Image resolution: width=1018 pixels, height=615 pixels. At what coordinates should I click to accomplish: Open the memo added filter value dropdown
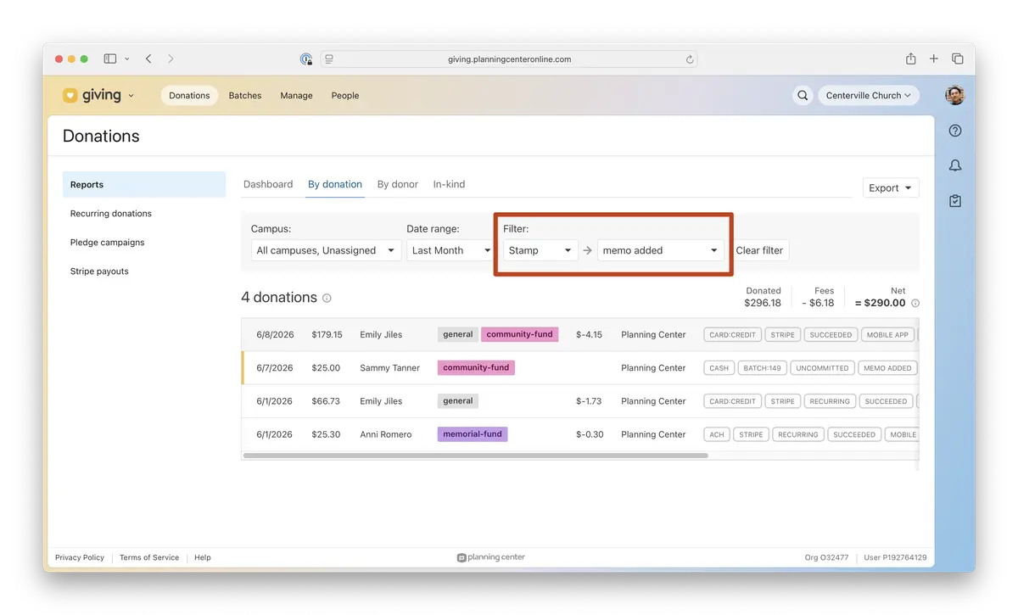661,250
